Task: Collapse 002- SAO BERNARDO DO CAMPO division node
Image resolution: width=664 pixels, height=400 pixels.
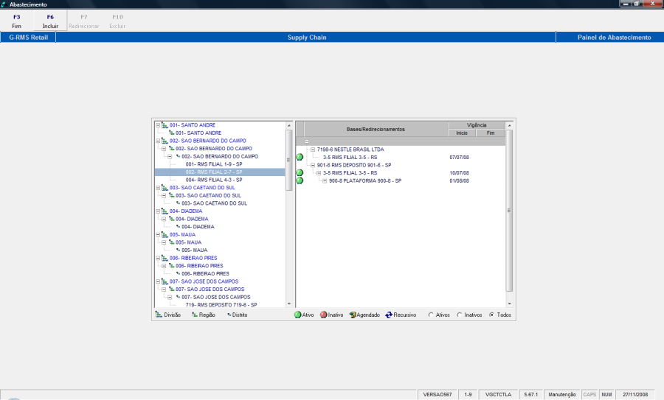Action: click(x=158, y=141)
